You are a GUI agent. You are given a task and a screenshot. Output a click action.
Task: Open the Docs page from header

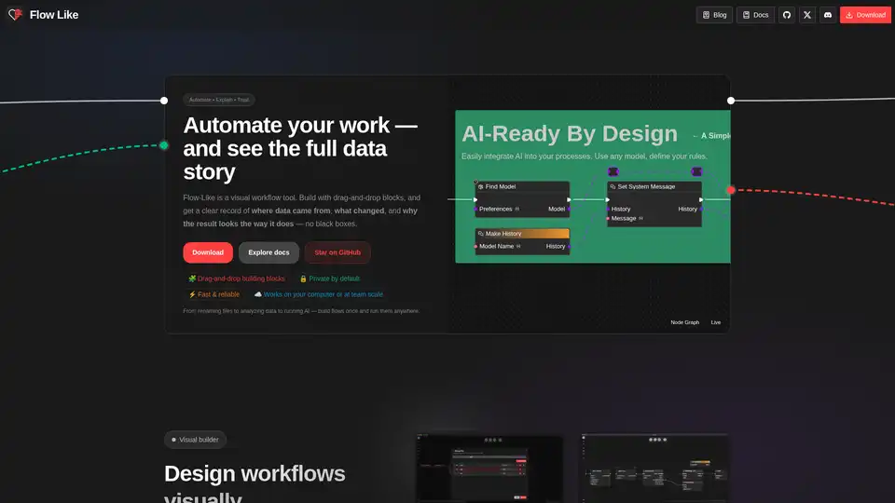[755, 15]
